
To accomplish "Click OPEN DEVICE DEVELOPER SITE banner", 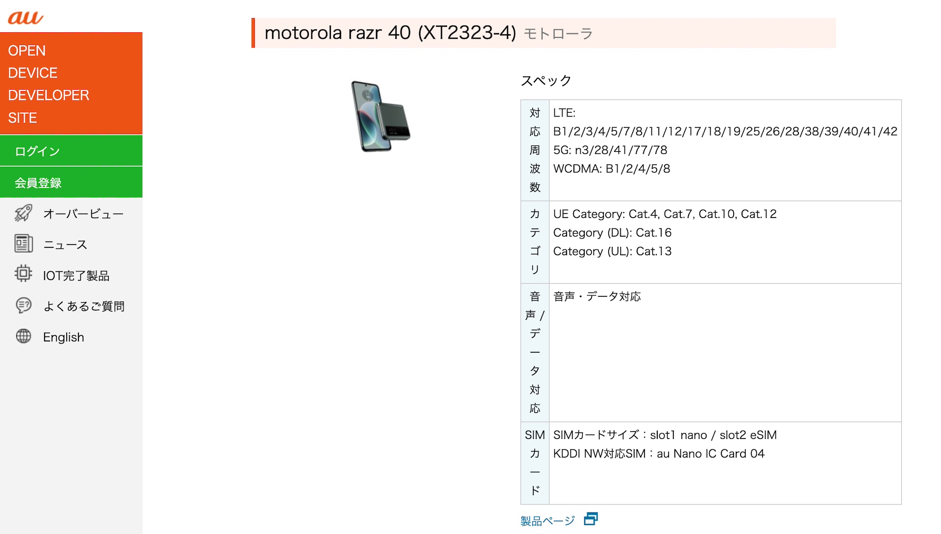I will [x=71, y=84].
